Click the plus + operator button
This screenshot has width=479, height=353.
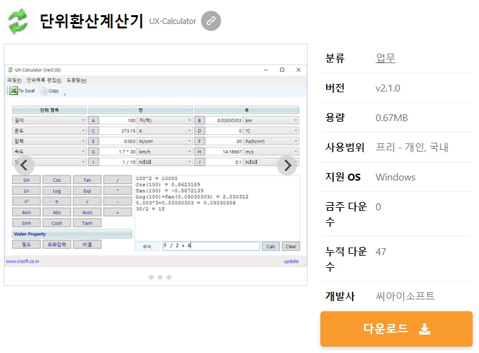[x=118, y=212]
